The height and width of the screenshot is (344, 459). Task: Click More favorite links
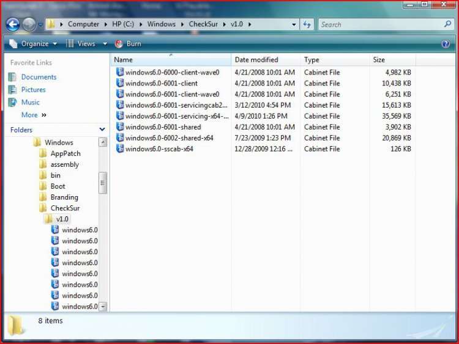34,115
